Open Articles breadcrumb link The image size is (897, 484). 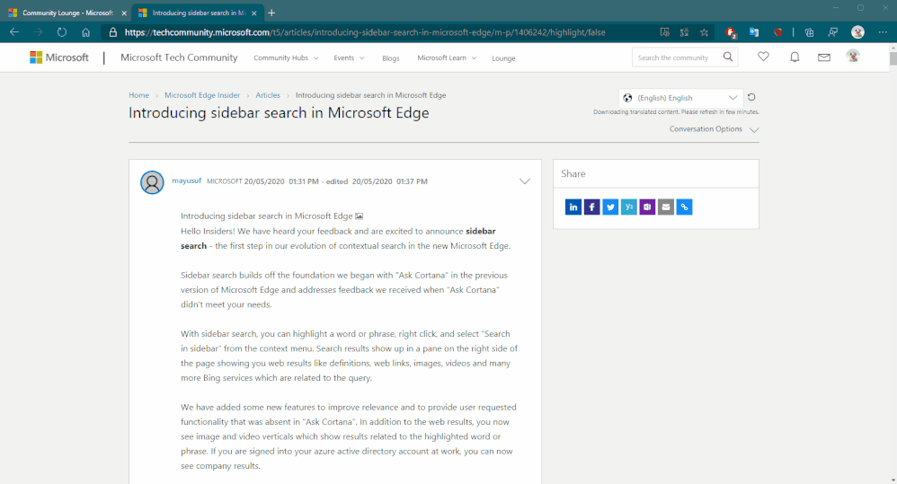(268, 95)
